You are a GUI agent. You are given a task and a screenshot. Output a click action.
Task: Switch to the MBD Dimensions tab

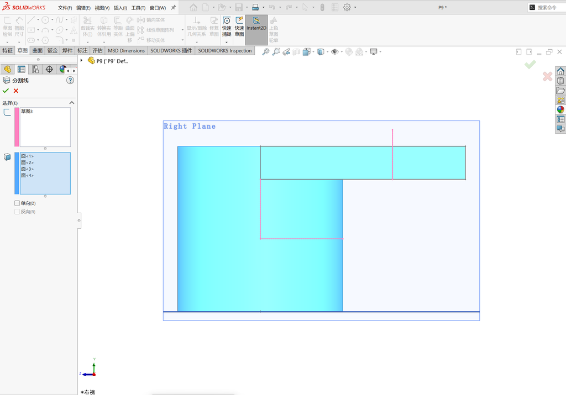tap(126, 50)
